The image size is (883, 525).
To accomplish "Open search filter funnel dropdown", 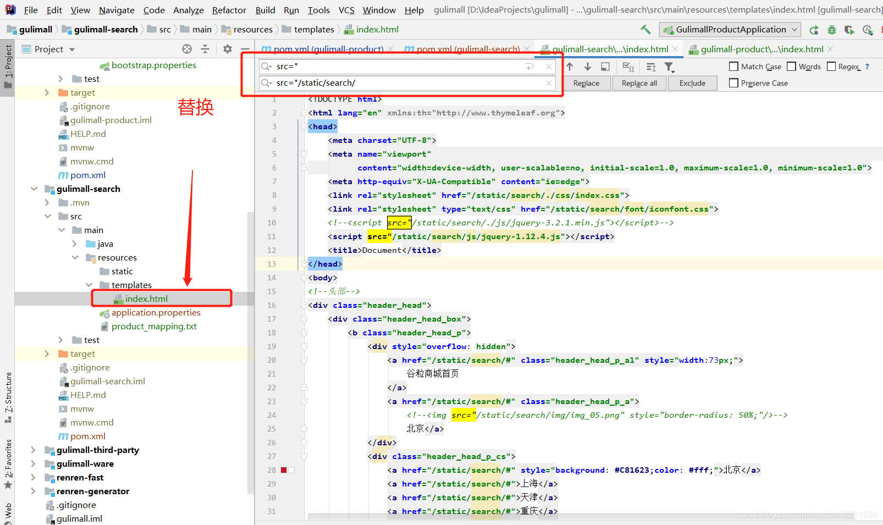I will pos(669,67).
